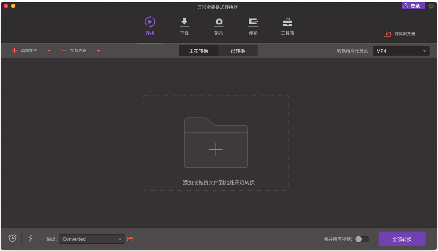Open the 媒体浏览器 media browser
This screenshot has height=251, width=438.
tap(400, 34)
